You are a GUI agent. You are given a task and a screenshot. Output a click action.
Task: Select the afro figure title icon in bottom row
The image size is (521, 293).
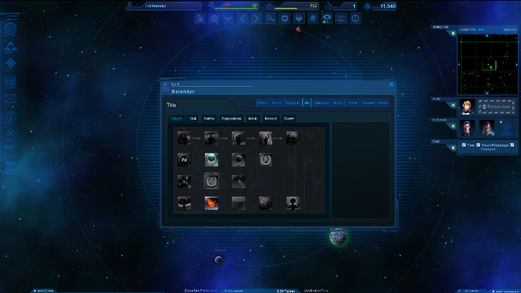coord(292,203)
